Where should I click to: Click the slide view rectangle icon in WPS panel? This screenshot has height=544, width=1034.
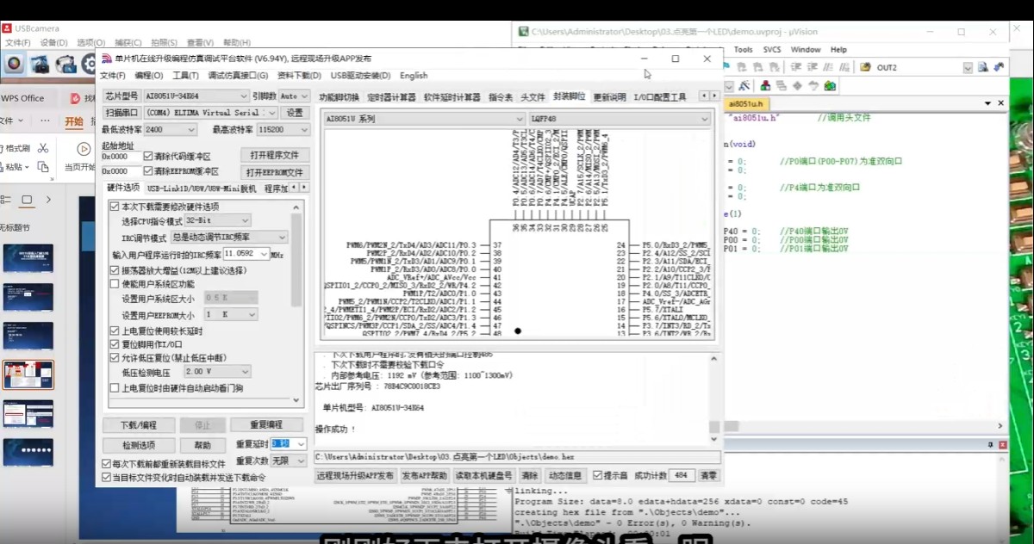click(x=27, y=200)
